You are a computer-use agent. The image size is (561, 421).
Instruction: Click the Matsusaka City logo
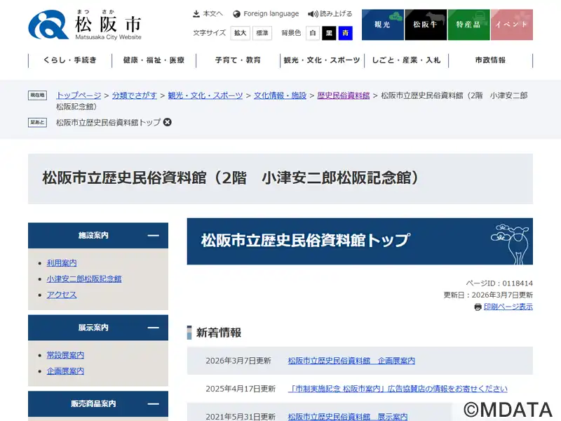pos(85,25)
